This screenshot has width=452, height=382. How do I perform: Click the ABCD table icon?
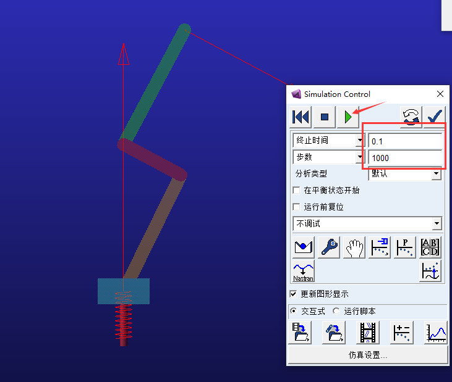coord(430,247)
